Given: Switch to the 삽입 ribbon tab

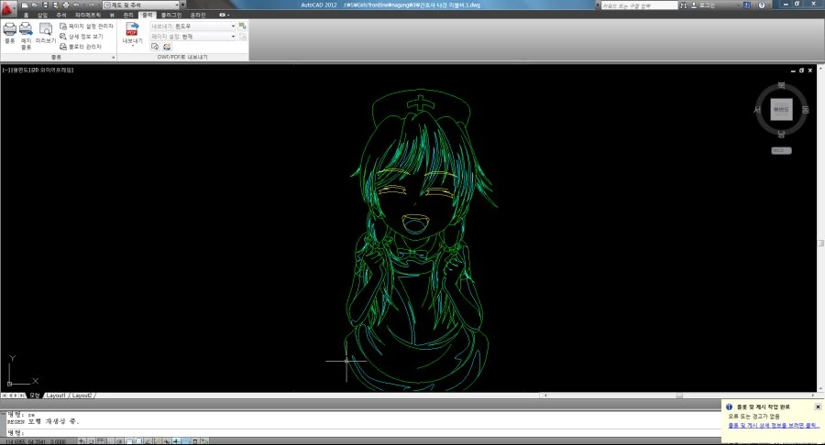Looking at the screenshot, I should (42, 16).
